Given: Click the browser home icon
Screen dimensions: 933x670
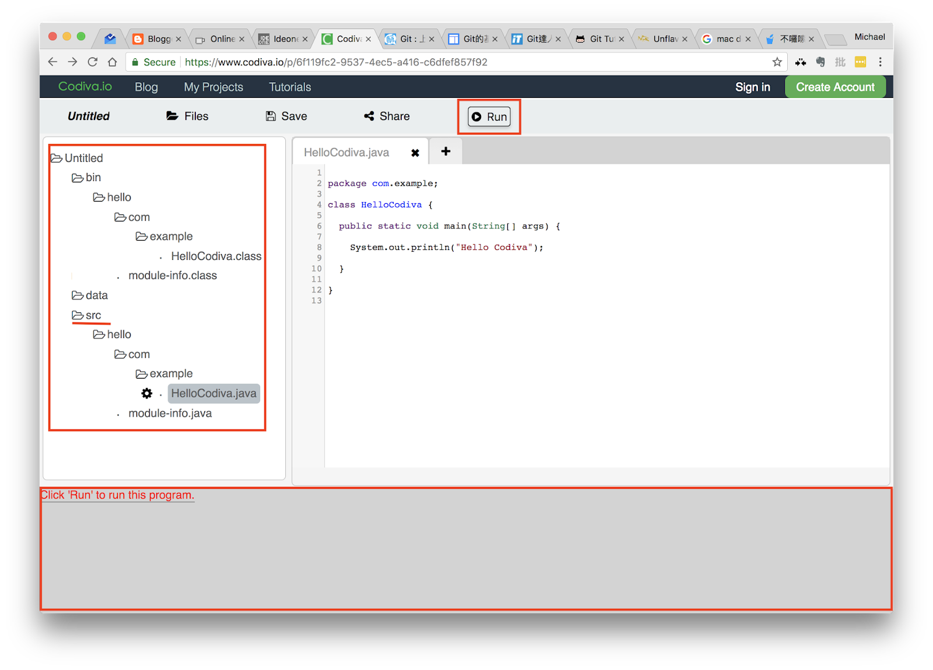Looking at the screenshot, I should 113,62.
